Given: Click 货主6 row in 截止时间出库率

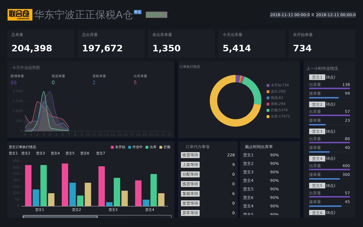Looking at the screenshot, I should coord(270,197).
